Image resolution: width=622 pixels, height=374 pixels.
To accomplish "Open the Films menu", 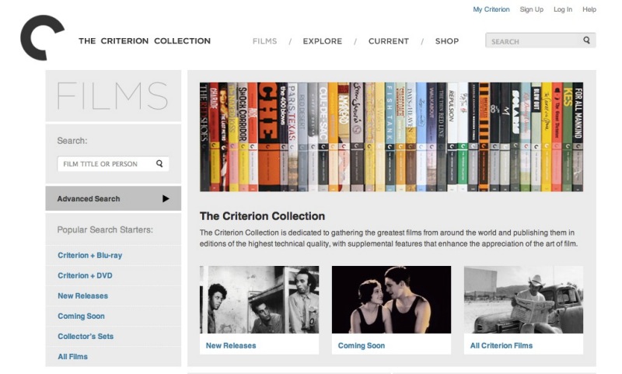I will (x=264, y=41).
